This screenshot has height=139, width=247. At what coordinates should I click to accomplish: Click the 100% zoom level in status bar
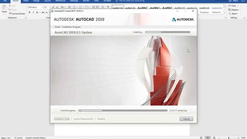click(x=244, y=138)
